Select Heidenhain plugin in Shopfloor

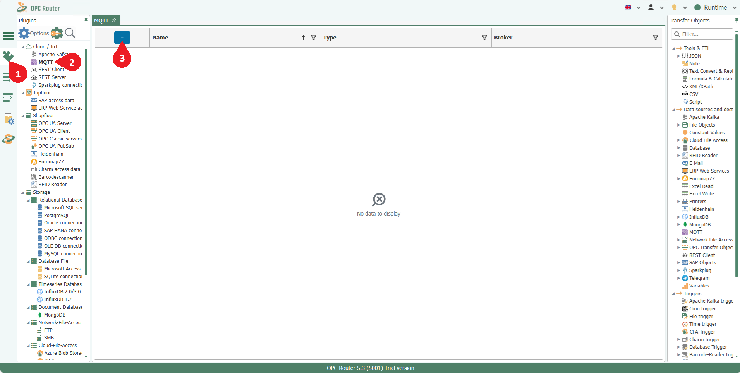(x=51, y=154)
